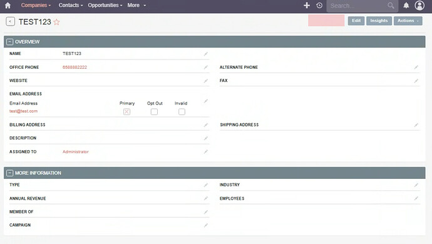
Task: Open the user profile avatar
Action: (x=419, y=5)
